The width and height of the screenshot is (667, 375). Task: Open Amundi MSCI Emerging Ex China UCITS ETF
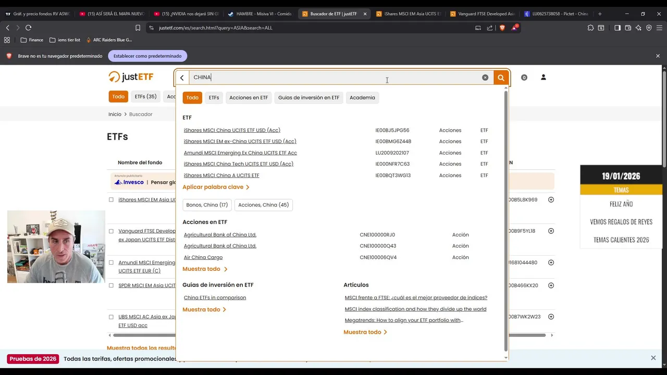pos(240,153)
